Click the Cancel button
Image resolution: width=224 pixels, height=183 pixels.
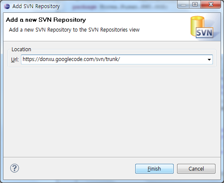click(x=196, y=169)
